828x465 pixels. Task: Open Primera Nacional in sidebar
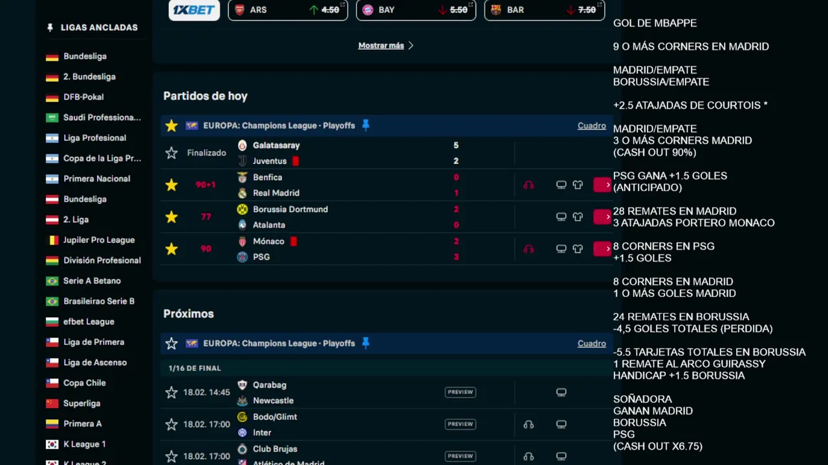click(96, 178)
